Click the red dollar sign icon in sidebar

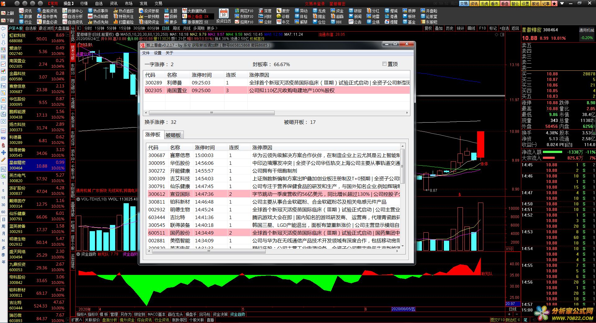[x=3, y=145]
